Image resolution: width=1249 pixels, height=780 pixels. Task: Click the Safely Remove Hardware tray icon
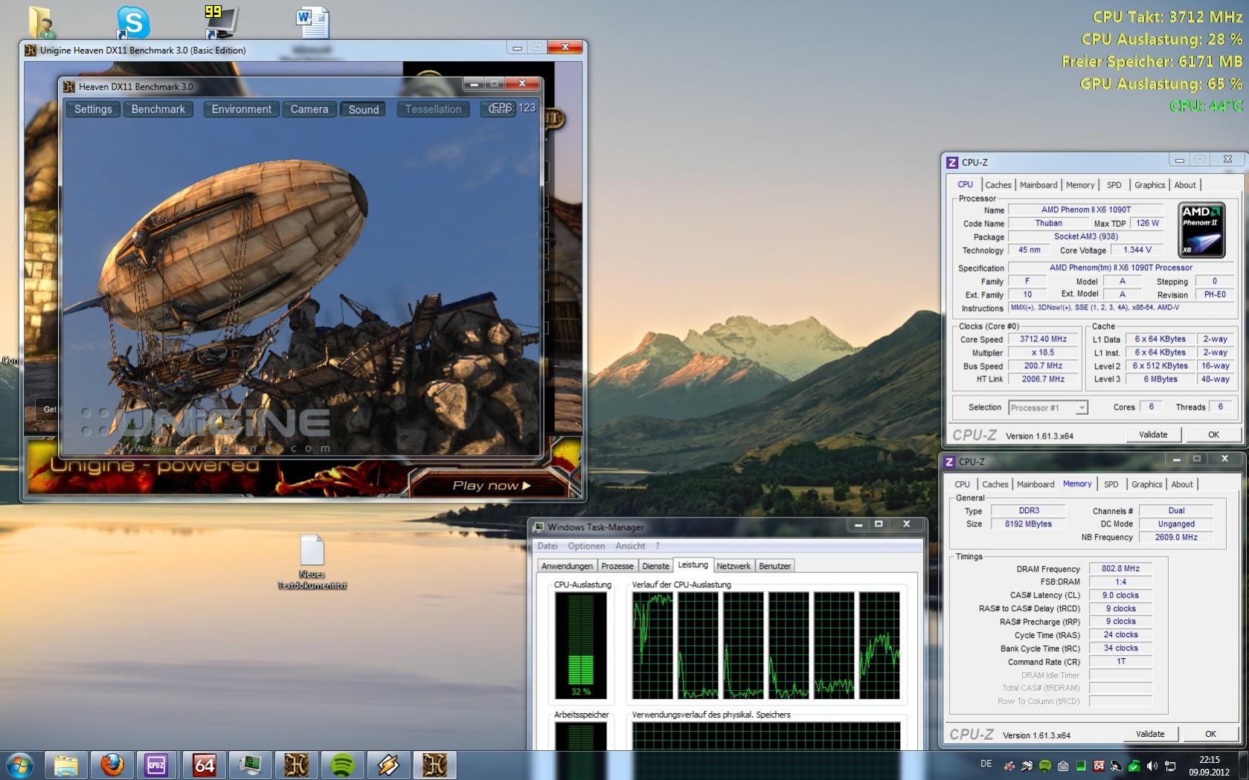(x=1134, y=765)
